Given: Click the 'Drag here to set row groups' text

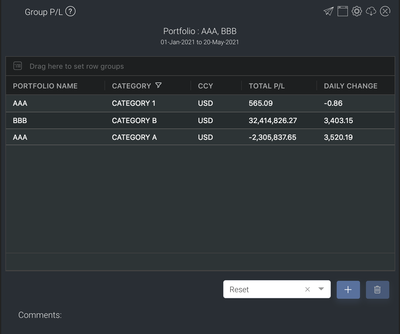Looking at the screenshot, I should [x=77, y=66].
